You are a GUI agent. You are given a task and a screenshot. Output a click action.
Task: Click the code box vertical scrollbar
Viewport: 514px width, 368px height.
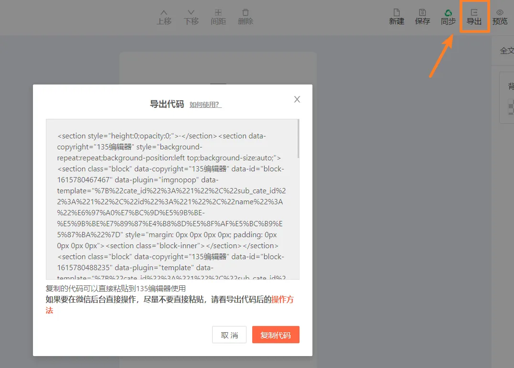(298, 139)
